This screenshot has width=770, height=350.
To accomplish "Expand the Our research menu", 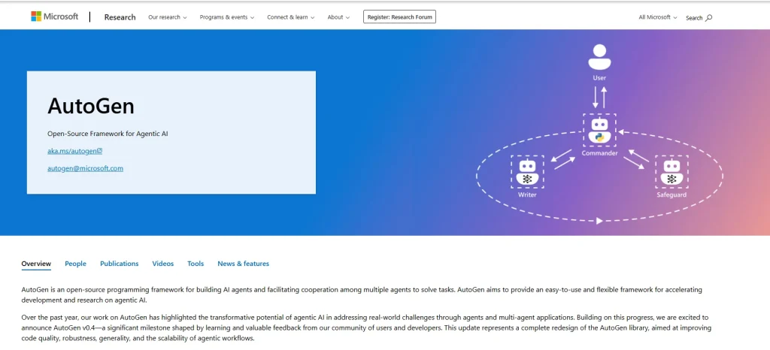I will tap(168, 17).
